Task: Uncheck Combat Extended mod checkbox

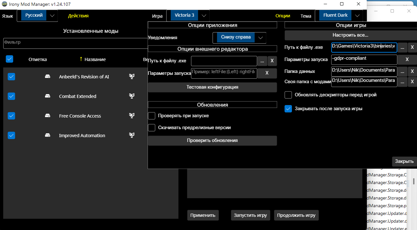Action: point(12,96)
